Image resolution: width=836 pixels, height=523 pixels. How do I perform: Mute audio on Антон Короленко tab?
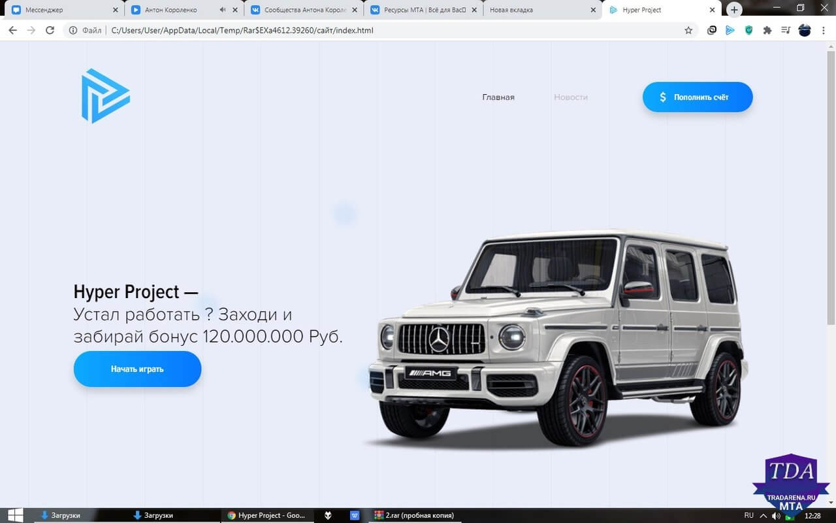pyautogui.click(x=223, y=10)
